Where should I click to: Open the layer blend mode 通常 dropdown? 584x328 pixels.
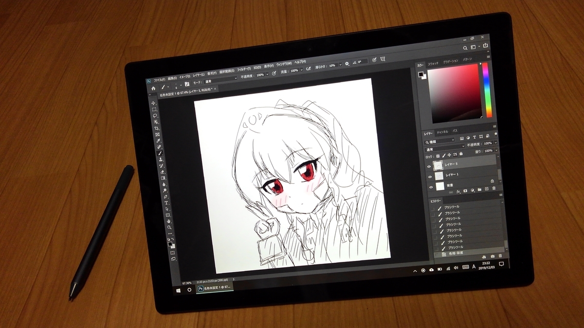pyautogui.click(x=444, y=149)
